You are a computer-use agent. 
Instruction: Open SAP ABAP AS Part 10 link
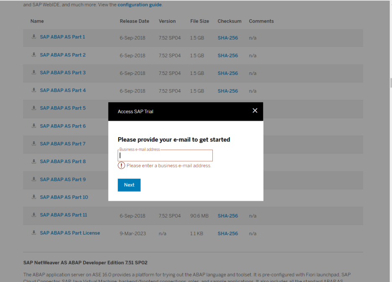coord(64,197)
